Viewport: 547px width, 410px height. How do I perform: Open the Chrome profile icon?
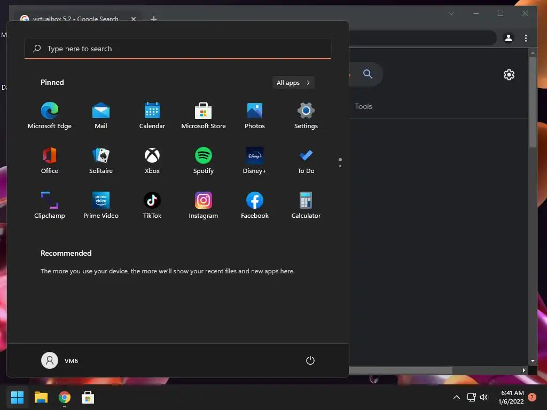point(509,38)
